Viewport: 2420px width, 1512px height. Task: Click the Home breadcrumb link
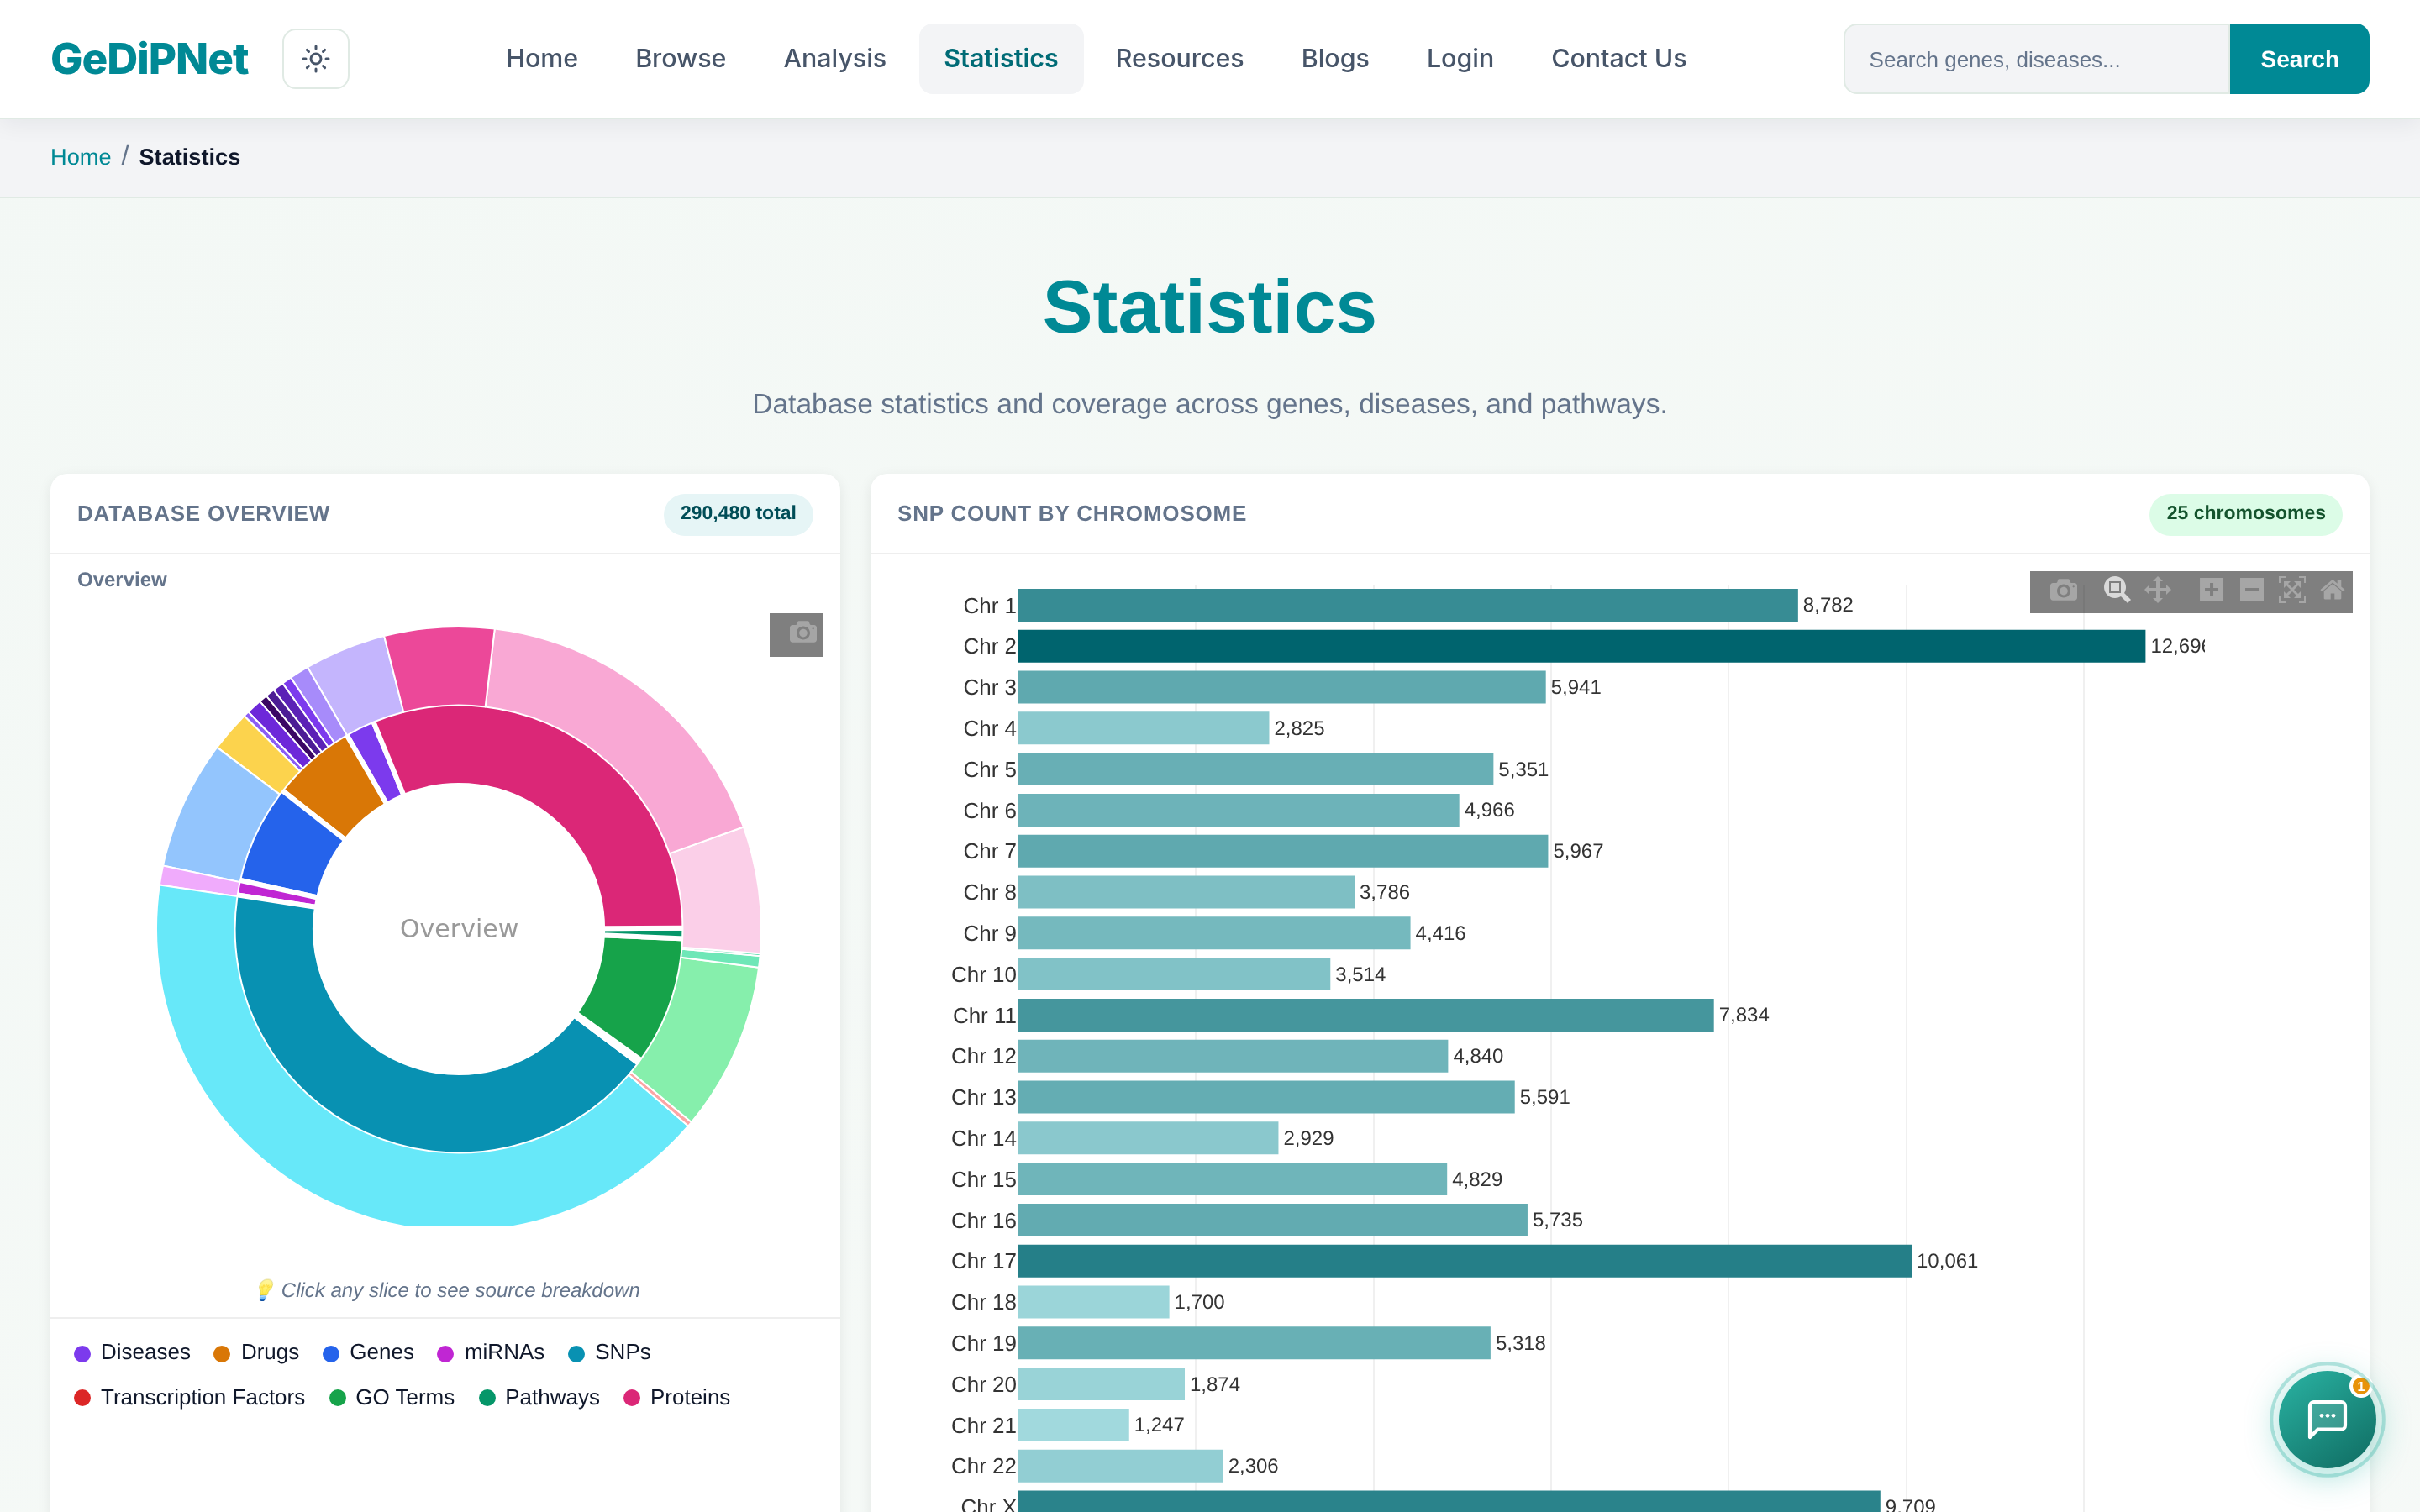[x=81, y=157]
